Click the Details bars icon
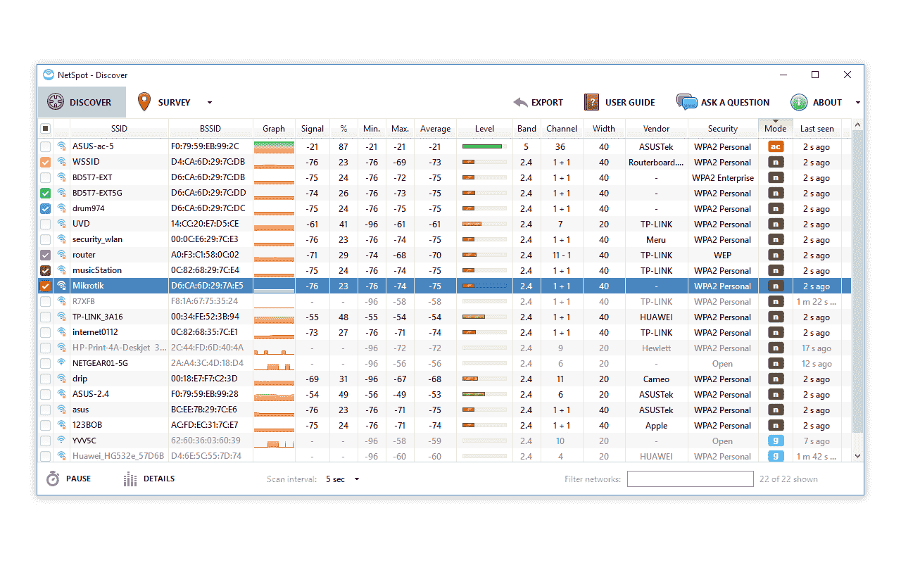Screen dimensions: 901x563 130,479
